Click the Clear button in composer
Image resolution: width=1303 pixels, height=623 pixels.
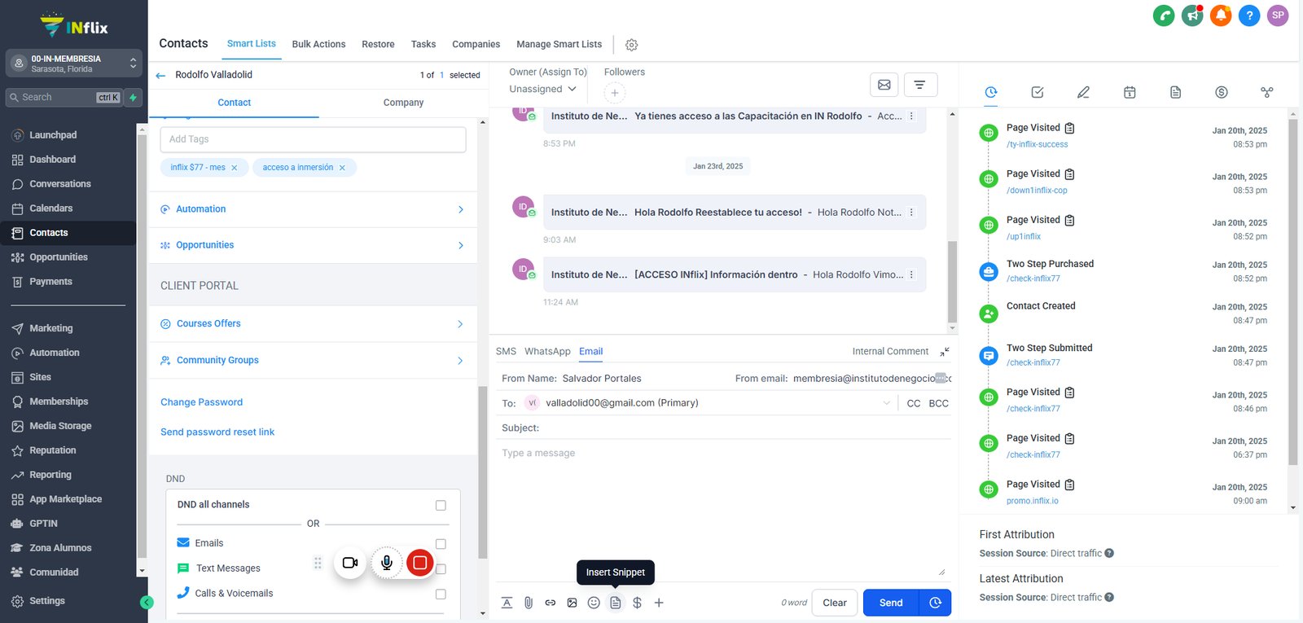(835, 603)
